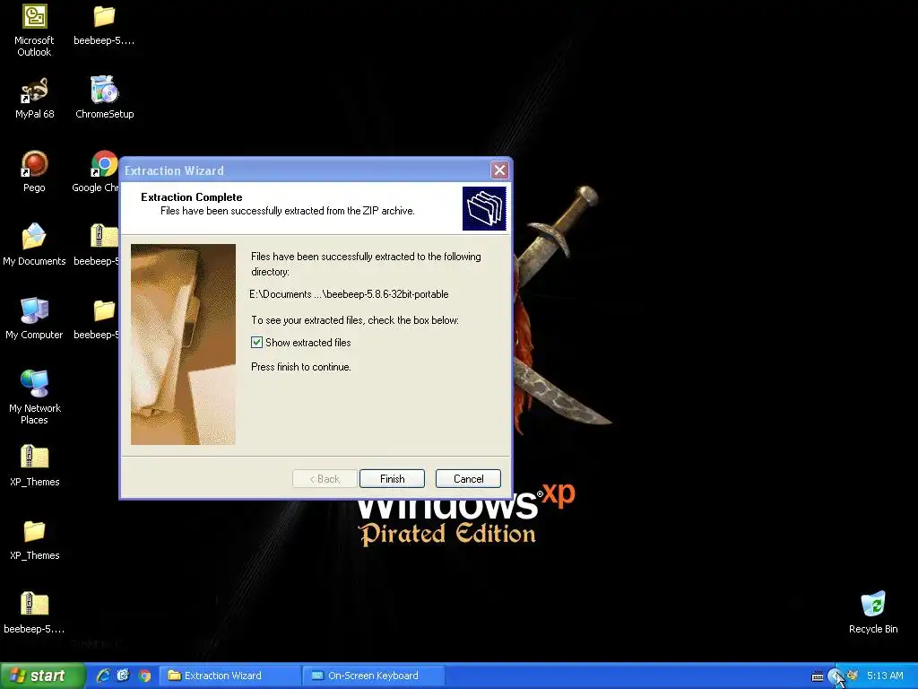Expand hidden system tray icons
918x689 pixels.
(835, 676)
